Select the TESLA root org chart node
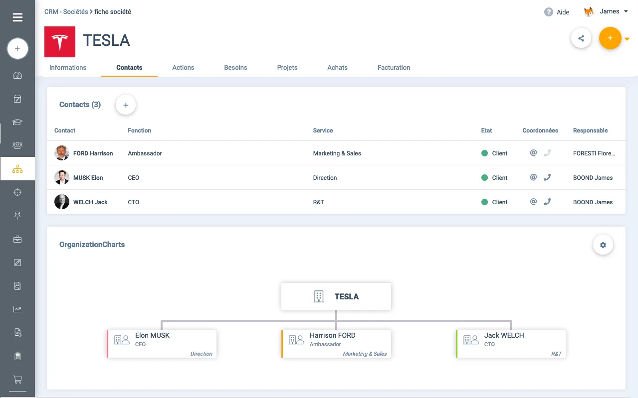The image size is (638, 398). tap(336, 297)
